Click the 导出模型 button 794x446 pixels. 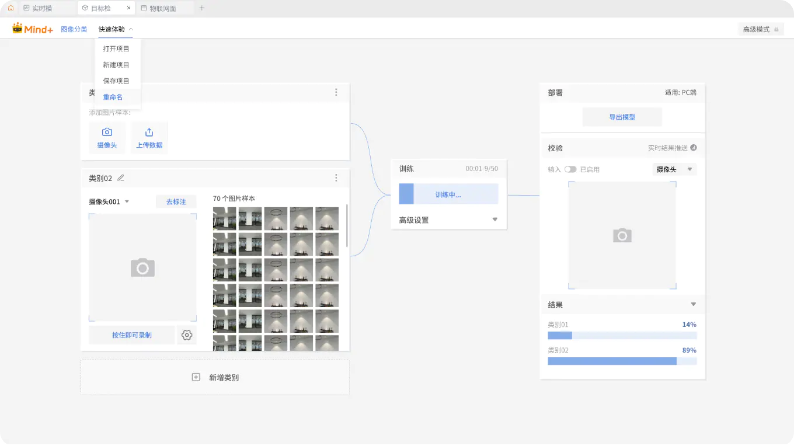point(622,117)
